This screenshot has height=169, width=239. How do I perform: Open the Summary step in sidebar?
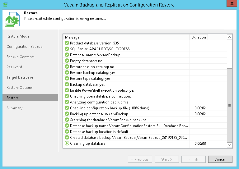click(x=15, y=108)
